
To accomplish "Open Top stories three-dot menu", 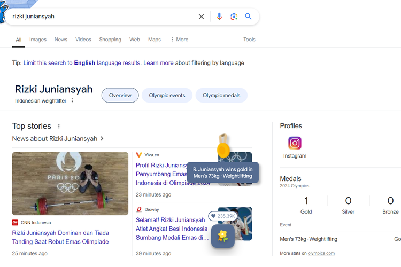I will coord(59,127).
